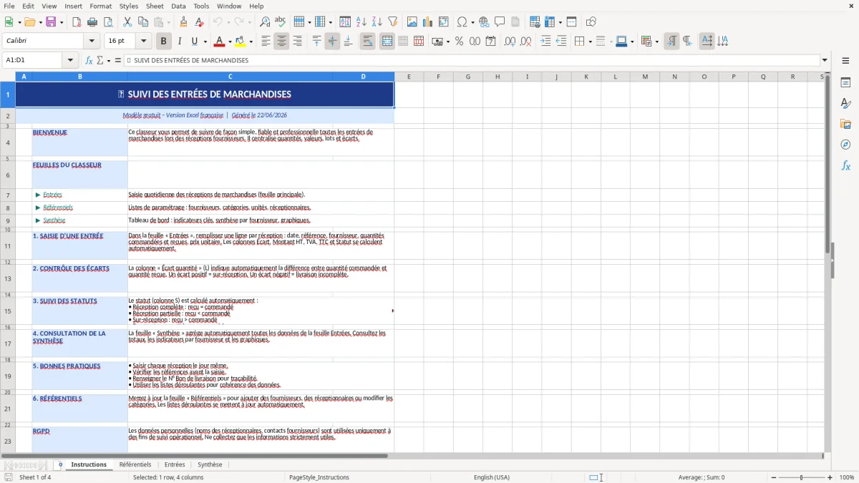Viewport: 859px width, 483px height.
Task: Open the Référentiels sheet link
Action: coord(58,208)
